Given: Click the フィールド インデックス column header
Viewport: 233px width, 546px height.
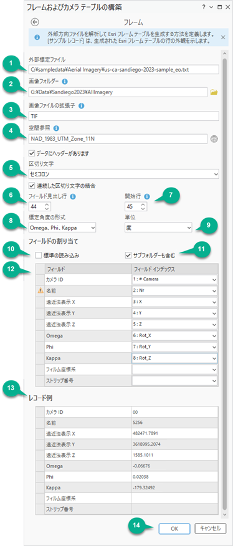Looking at the screenshot, I should (x=174, y=269).
